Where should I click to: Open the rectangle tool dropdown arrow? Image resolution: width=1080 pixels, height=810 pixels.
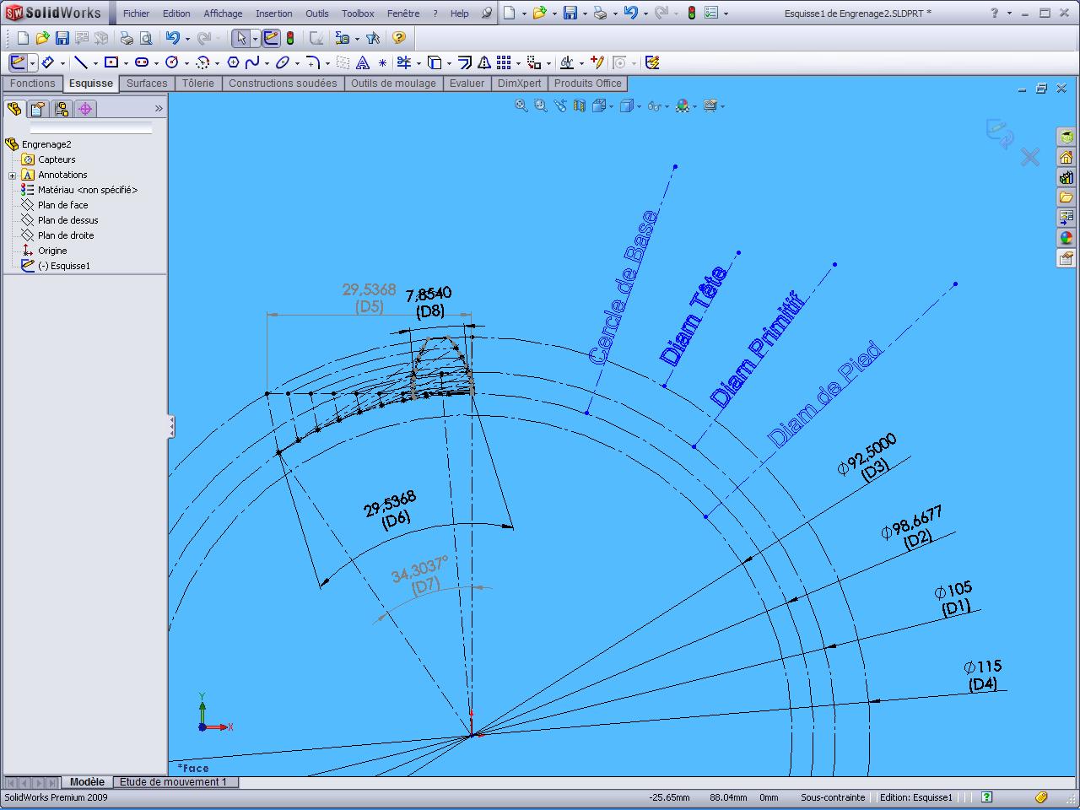pos(126,63)
